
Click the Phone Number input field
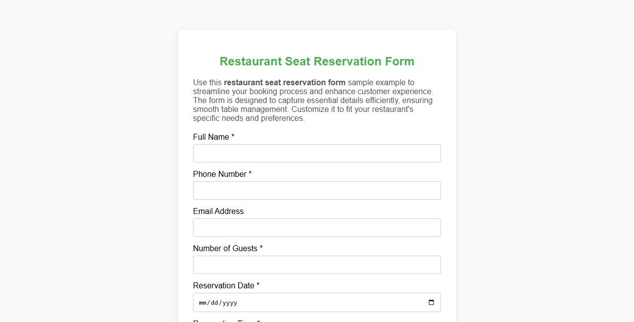pos(317,190)
